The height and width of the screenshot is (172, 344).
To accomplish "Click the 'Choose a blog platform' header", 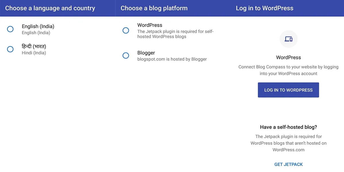I will (x=154, y=8).
